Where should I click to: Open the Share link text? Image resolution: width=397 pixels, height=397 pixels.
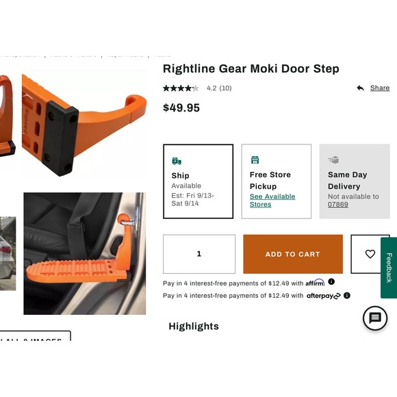click(x=380, y=88)
